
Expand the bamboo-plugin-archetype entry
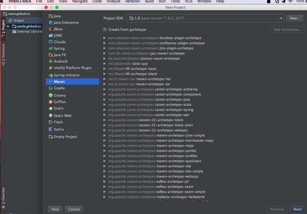coord(105,38)
